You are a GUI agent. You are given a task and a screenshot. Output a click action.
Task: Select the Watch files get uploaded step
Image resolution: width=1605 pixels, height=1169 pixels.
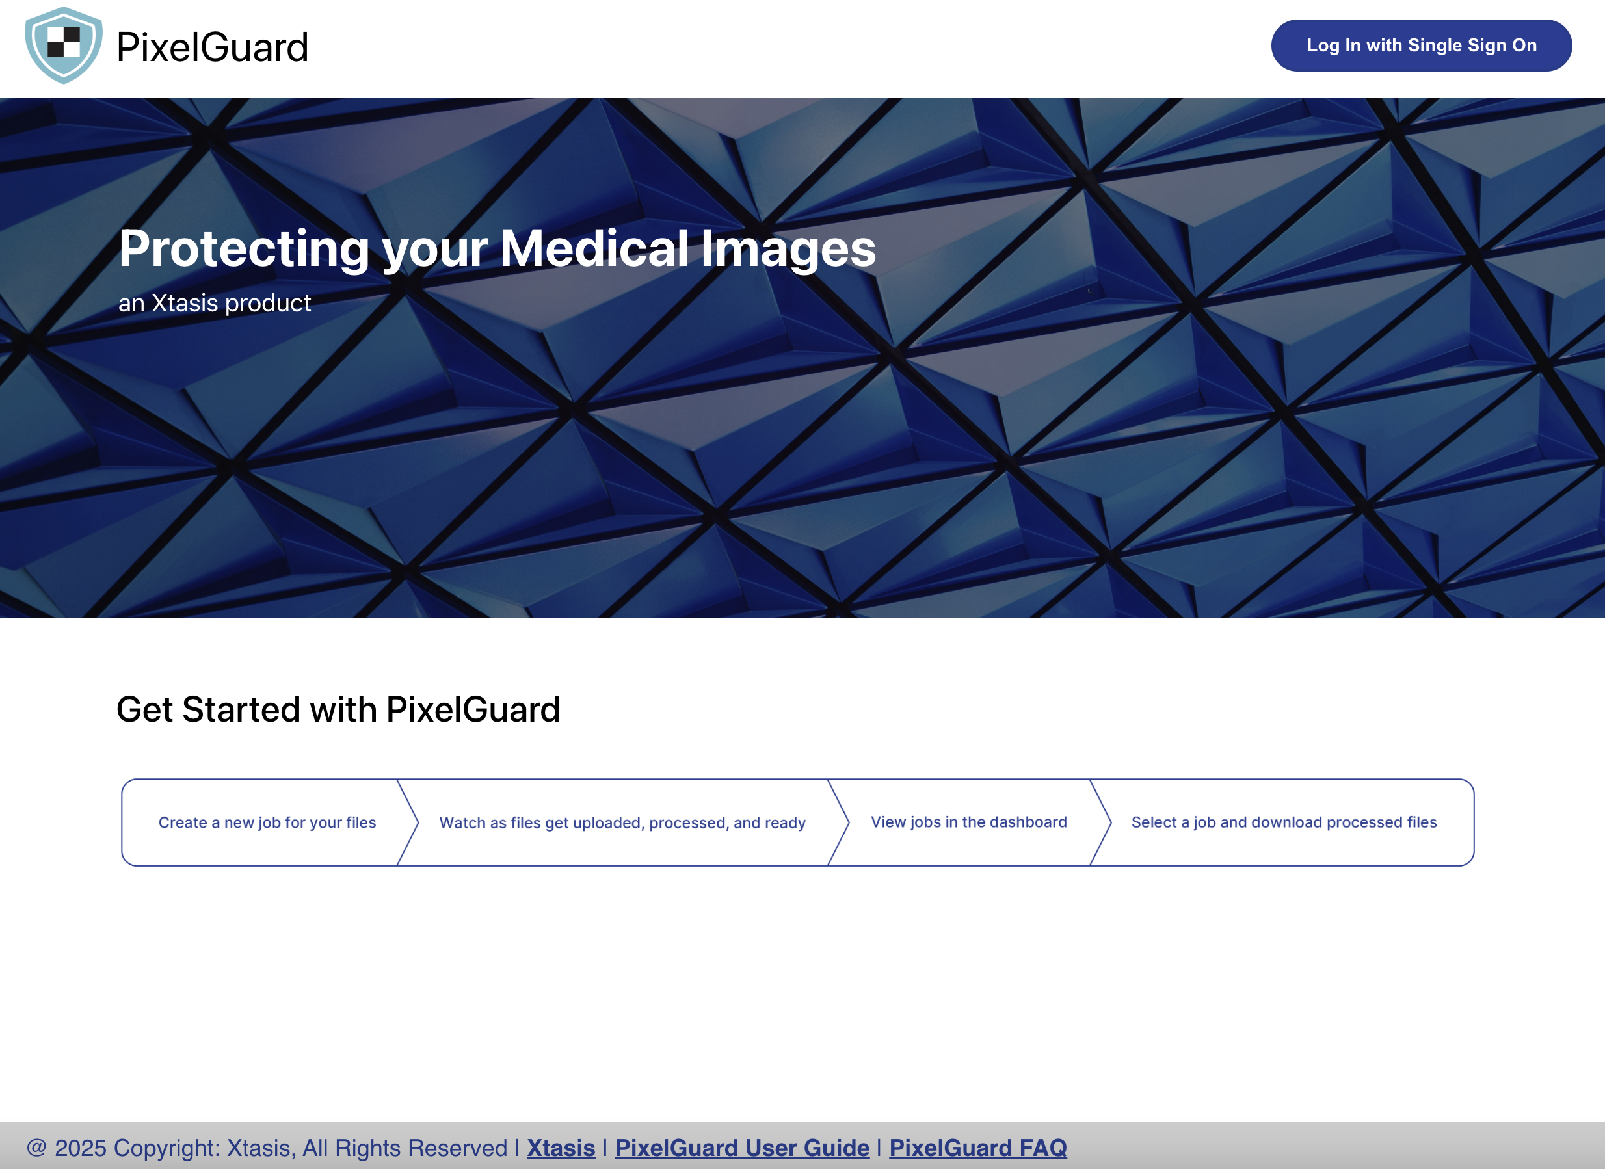click(622, 822)
